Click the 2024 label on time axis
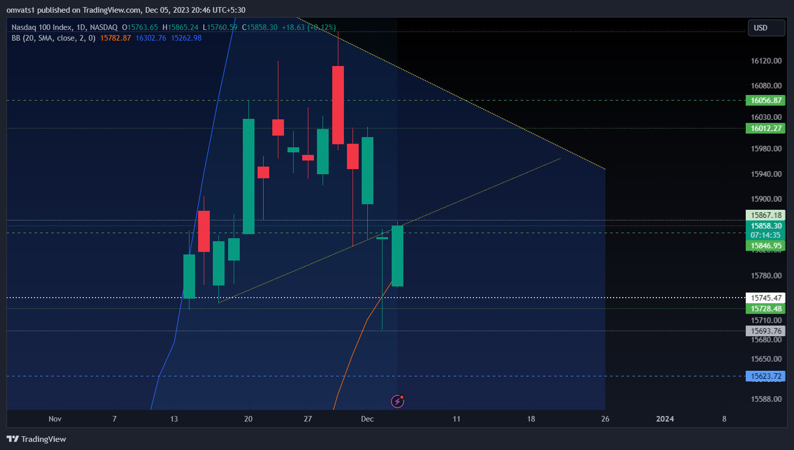This screenshot has height=450, width=794. point(665,419)
